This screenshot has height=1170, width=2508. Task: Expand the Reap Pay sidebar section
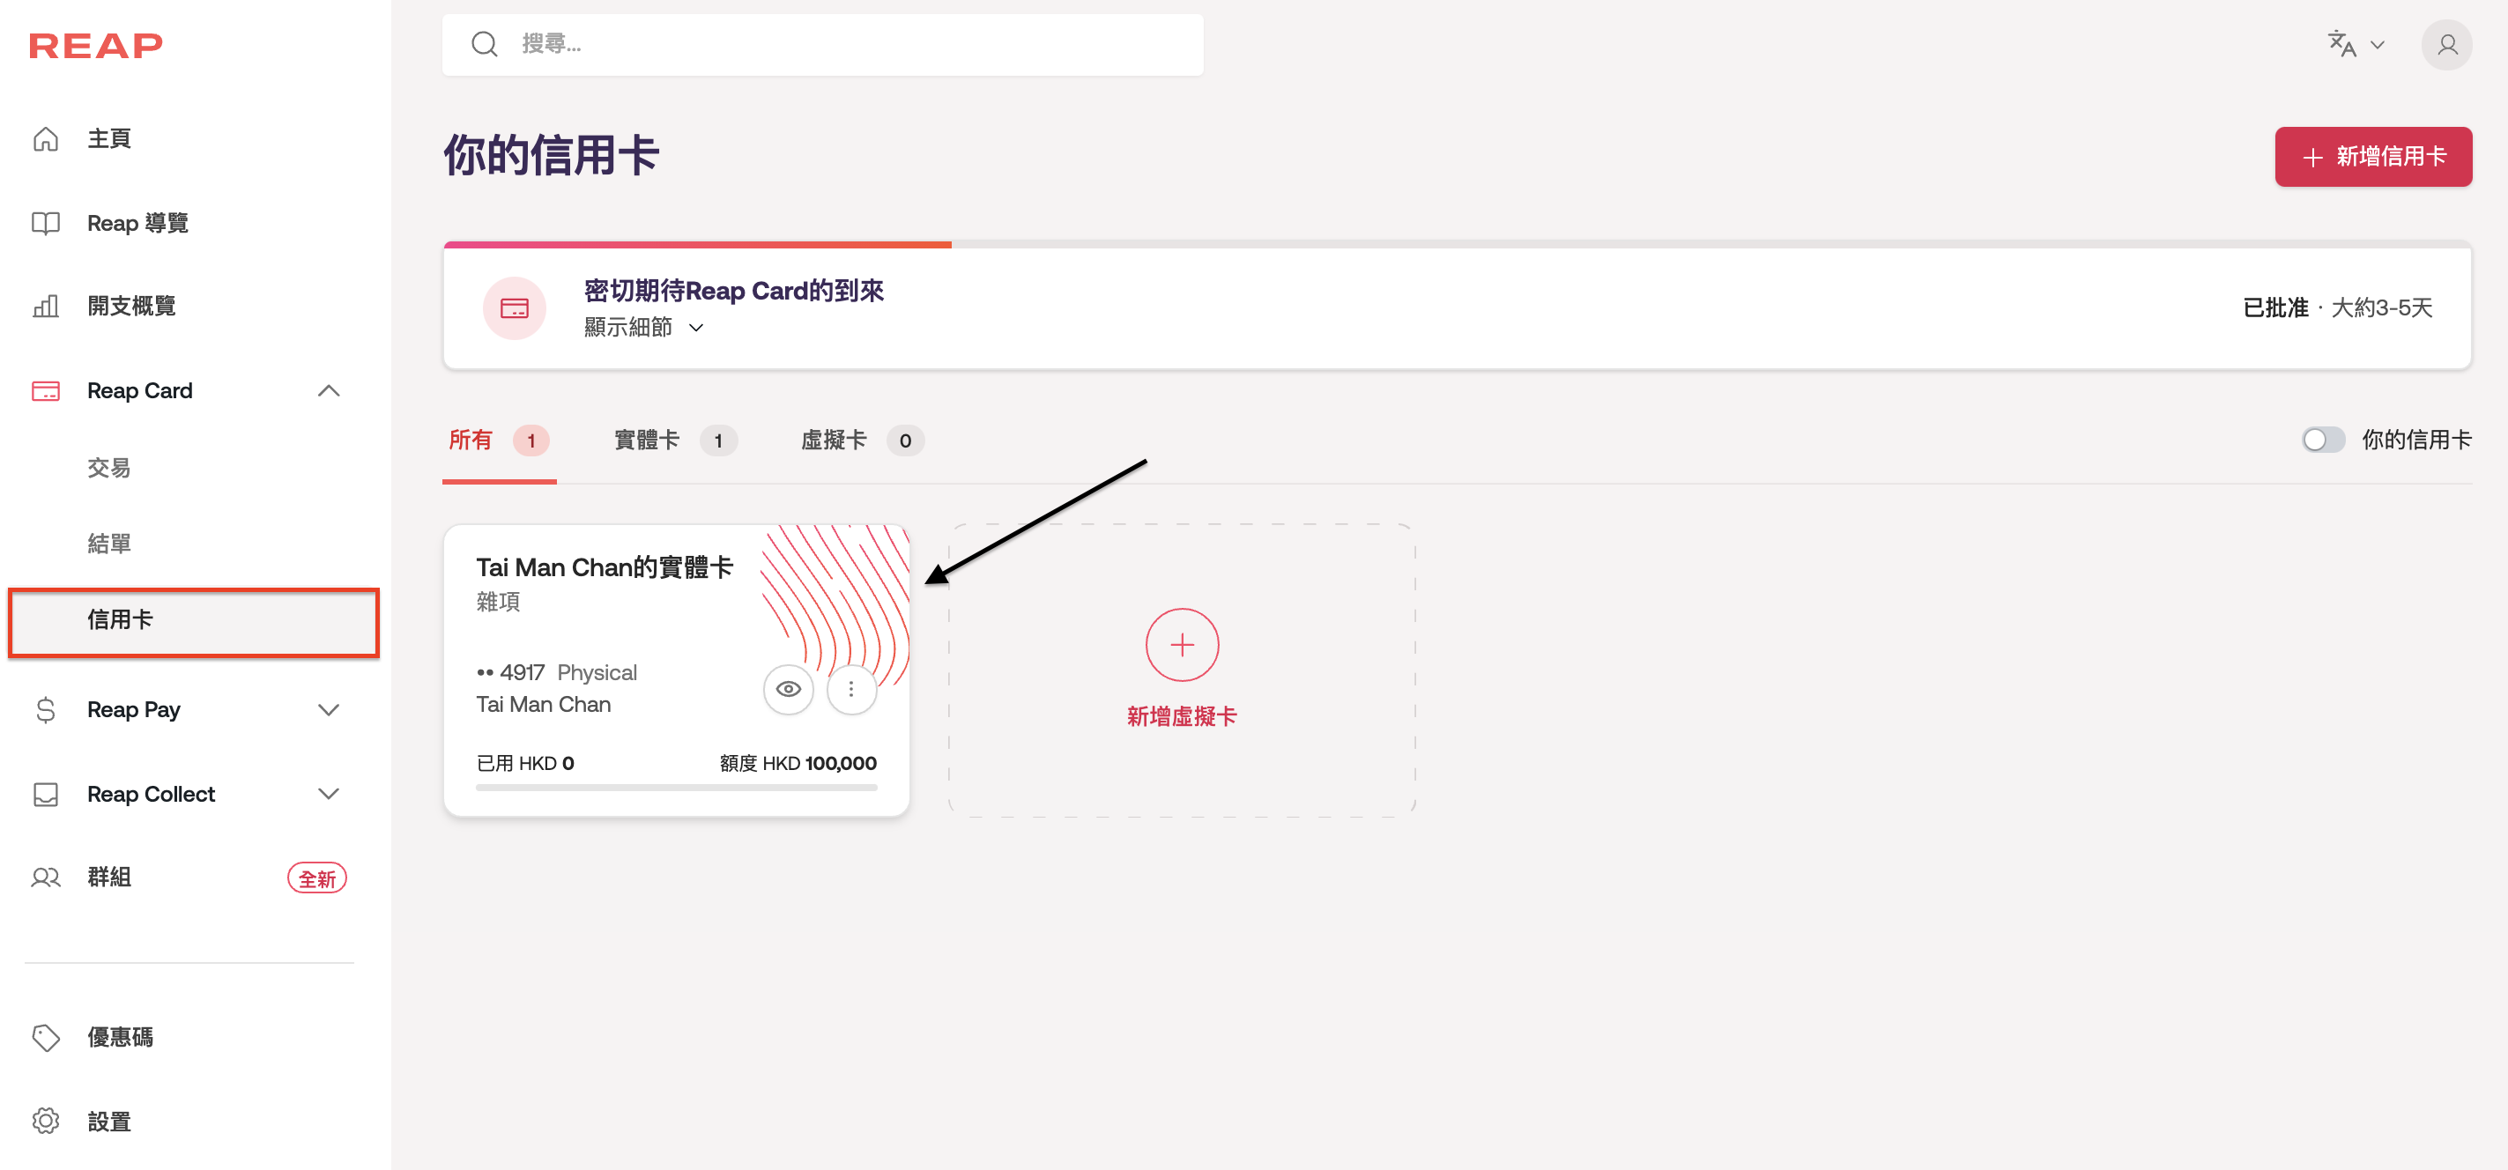tap(328, 709)
